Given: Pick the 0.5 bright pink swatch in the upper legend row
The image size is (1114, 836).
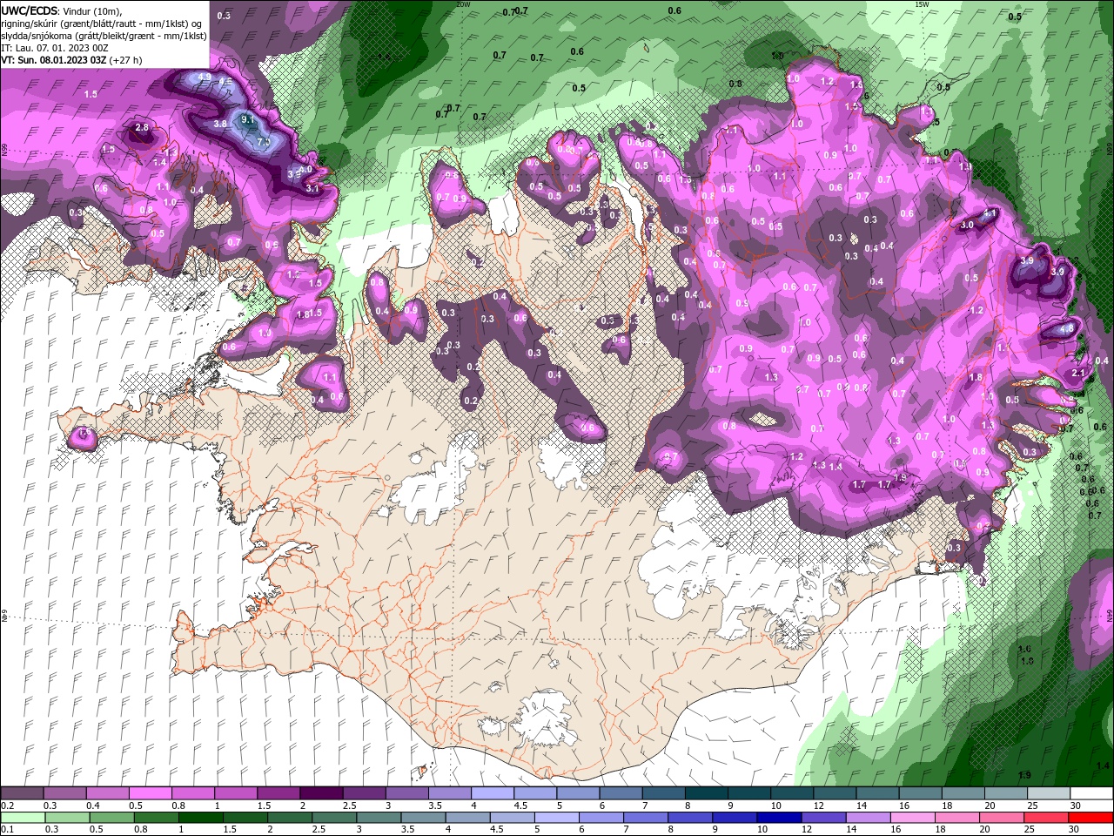Looking at the screenshot, I should click(150, 793).
